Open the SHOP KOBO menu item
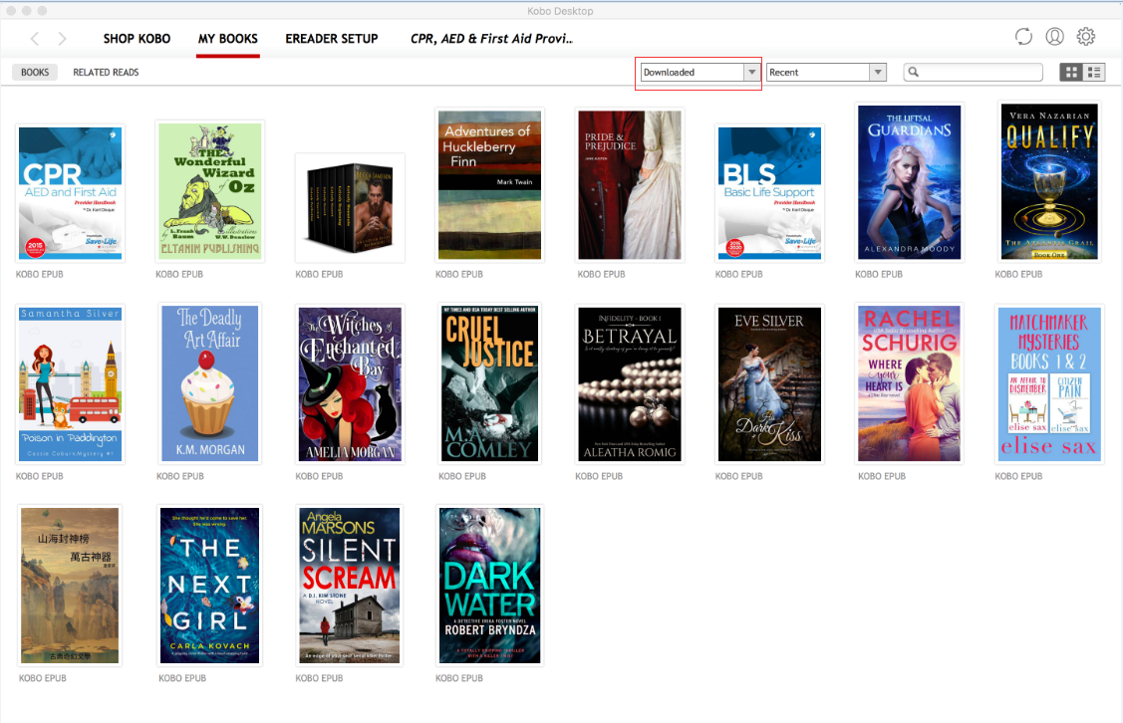 coord(137,38)
